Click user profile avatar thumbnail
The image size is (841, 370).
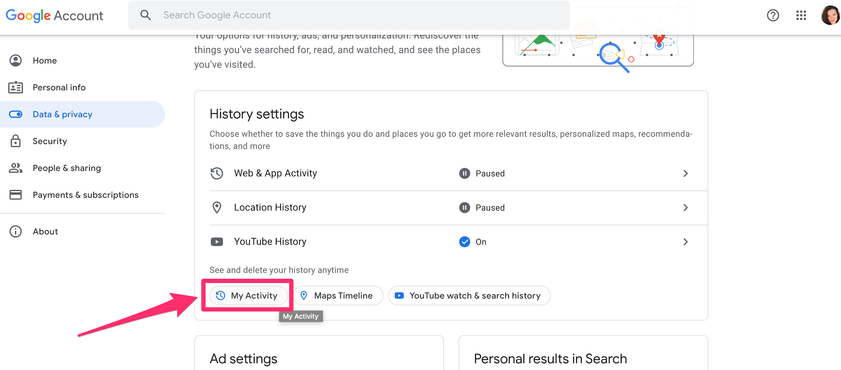828,15
